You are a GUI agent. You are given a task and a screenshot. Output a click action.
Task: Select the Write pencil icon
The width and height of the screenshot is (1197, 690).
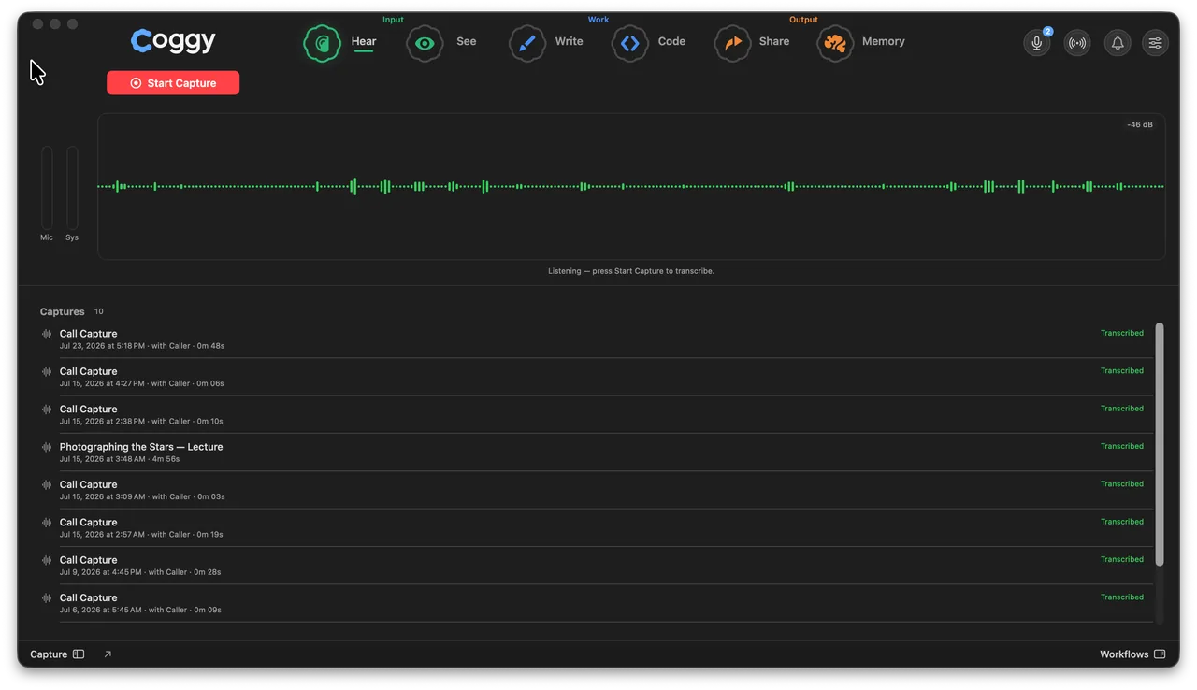pyautogui.click(x=527, y=43)
